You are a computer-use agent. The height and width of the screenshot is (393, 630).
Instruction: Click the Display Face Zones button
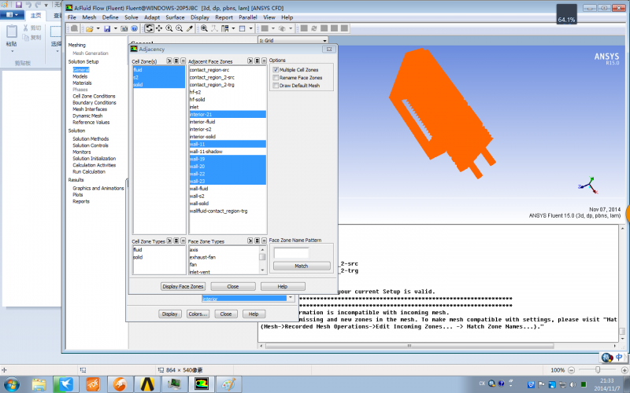click(x=183, y=286)
